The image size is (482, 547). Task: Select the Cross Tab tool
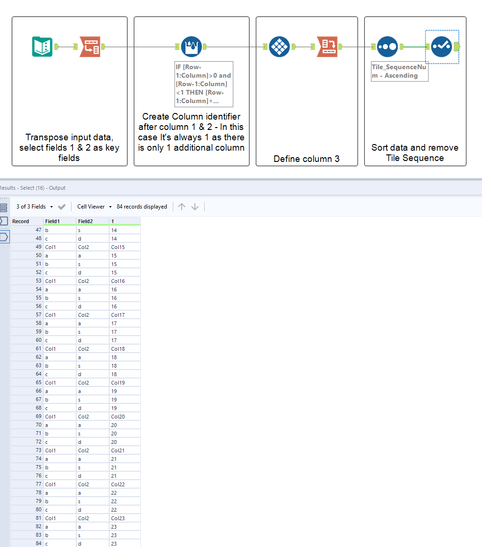[280, 46]
